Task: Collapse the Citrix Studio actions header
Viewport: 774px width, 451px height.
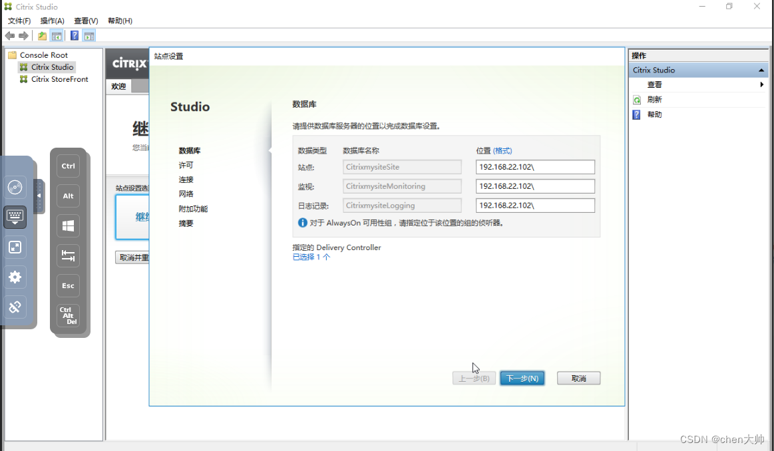Action: (x=761, y=70)
